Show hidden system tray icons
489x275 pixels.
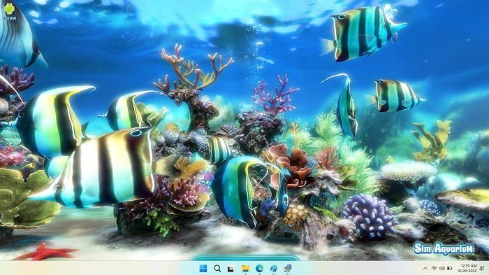click(x=425, y=269)
